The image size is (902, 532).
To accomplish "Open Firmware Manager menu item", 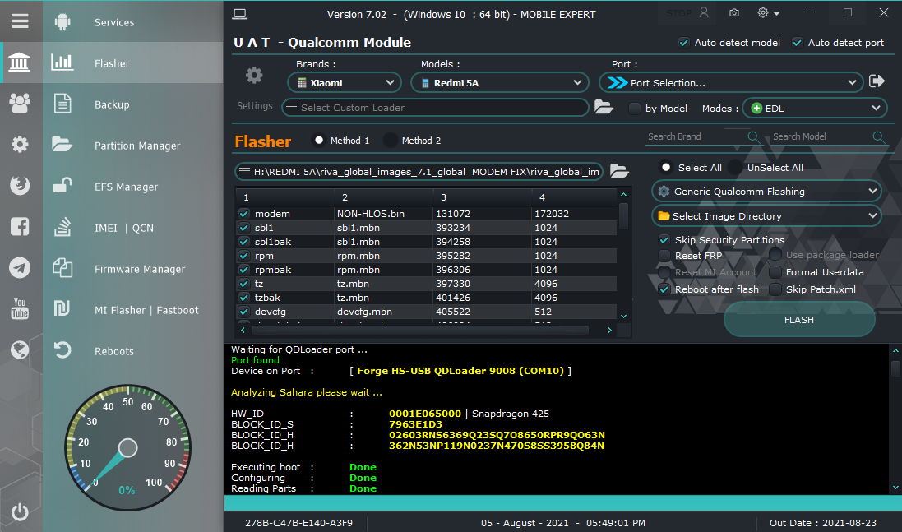I will (133, 269).
